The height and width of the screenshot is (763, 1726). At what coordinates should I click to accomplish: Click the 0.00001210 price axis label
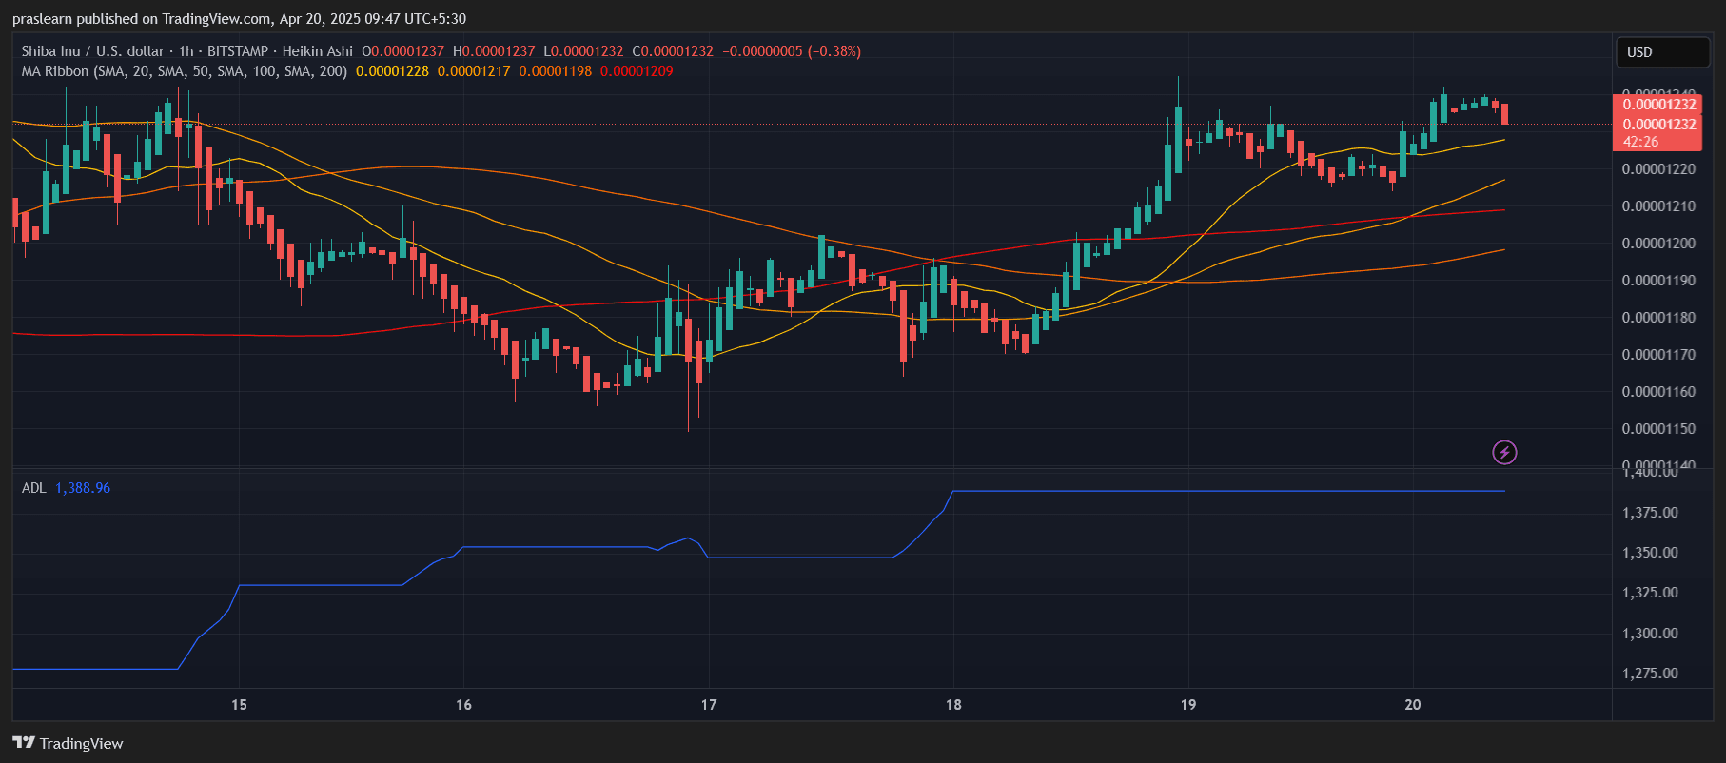coord(1658,206)
